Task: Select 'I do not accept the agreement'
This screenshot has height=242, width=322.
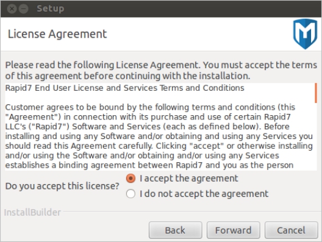Action: click(x=131, y=194)
